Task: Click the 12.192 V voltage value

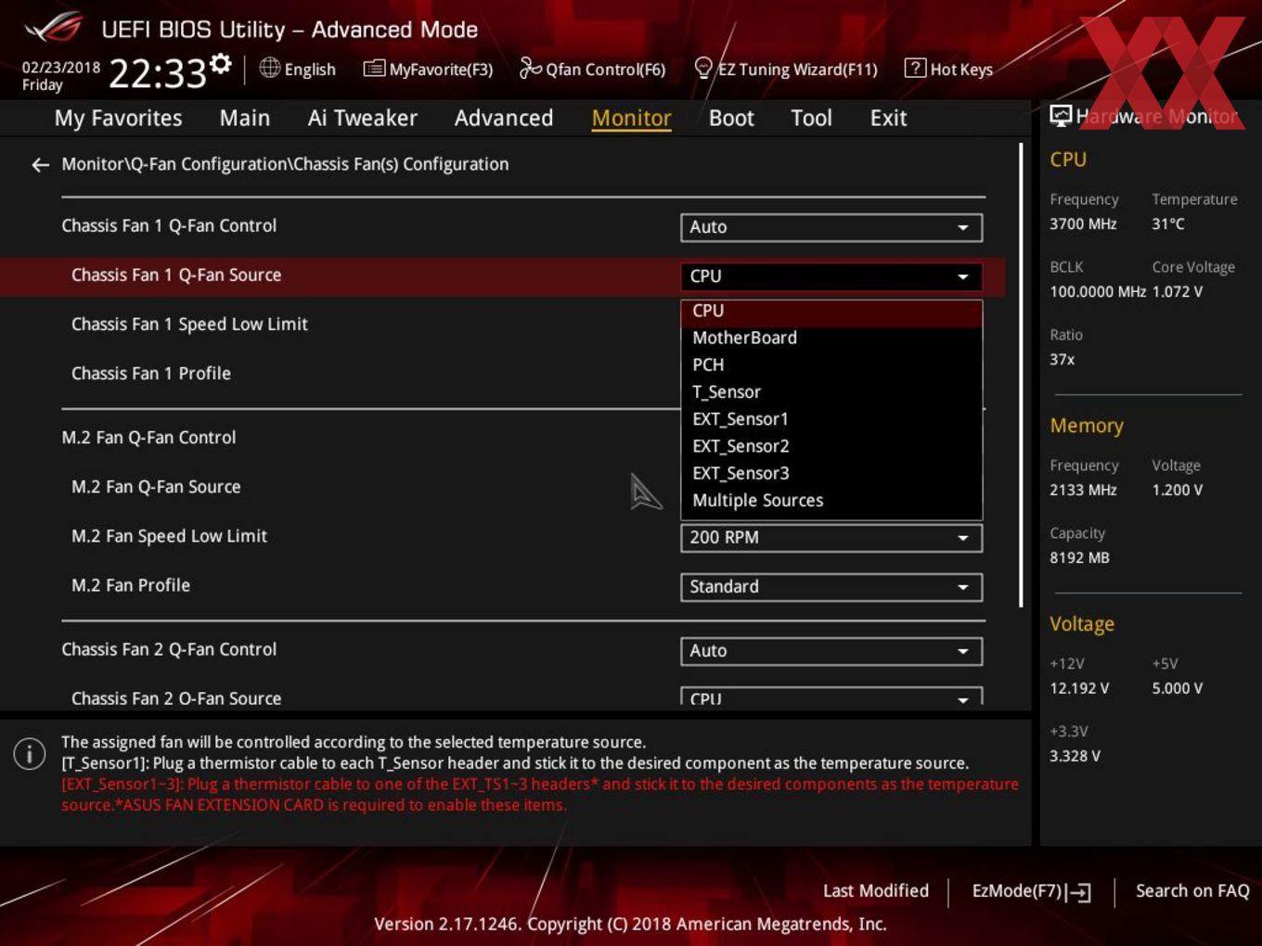Action: click(x=1079, y=688)
